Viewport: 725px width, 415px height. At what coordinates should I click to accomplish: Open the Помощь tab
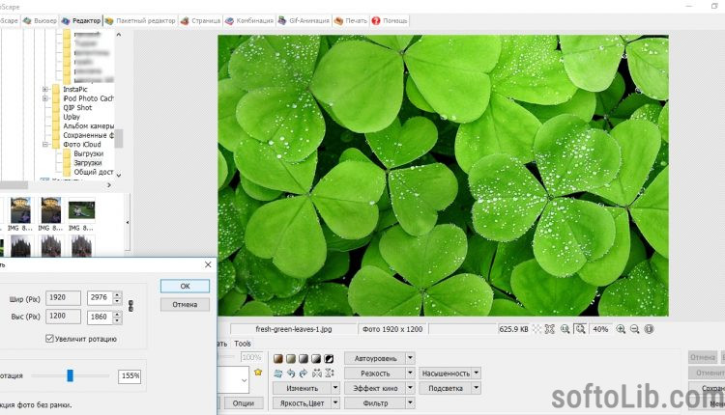click(x=390, y=21)
